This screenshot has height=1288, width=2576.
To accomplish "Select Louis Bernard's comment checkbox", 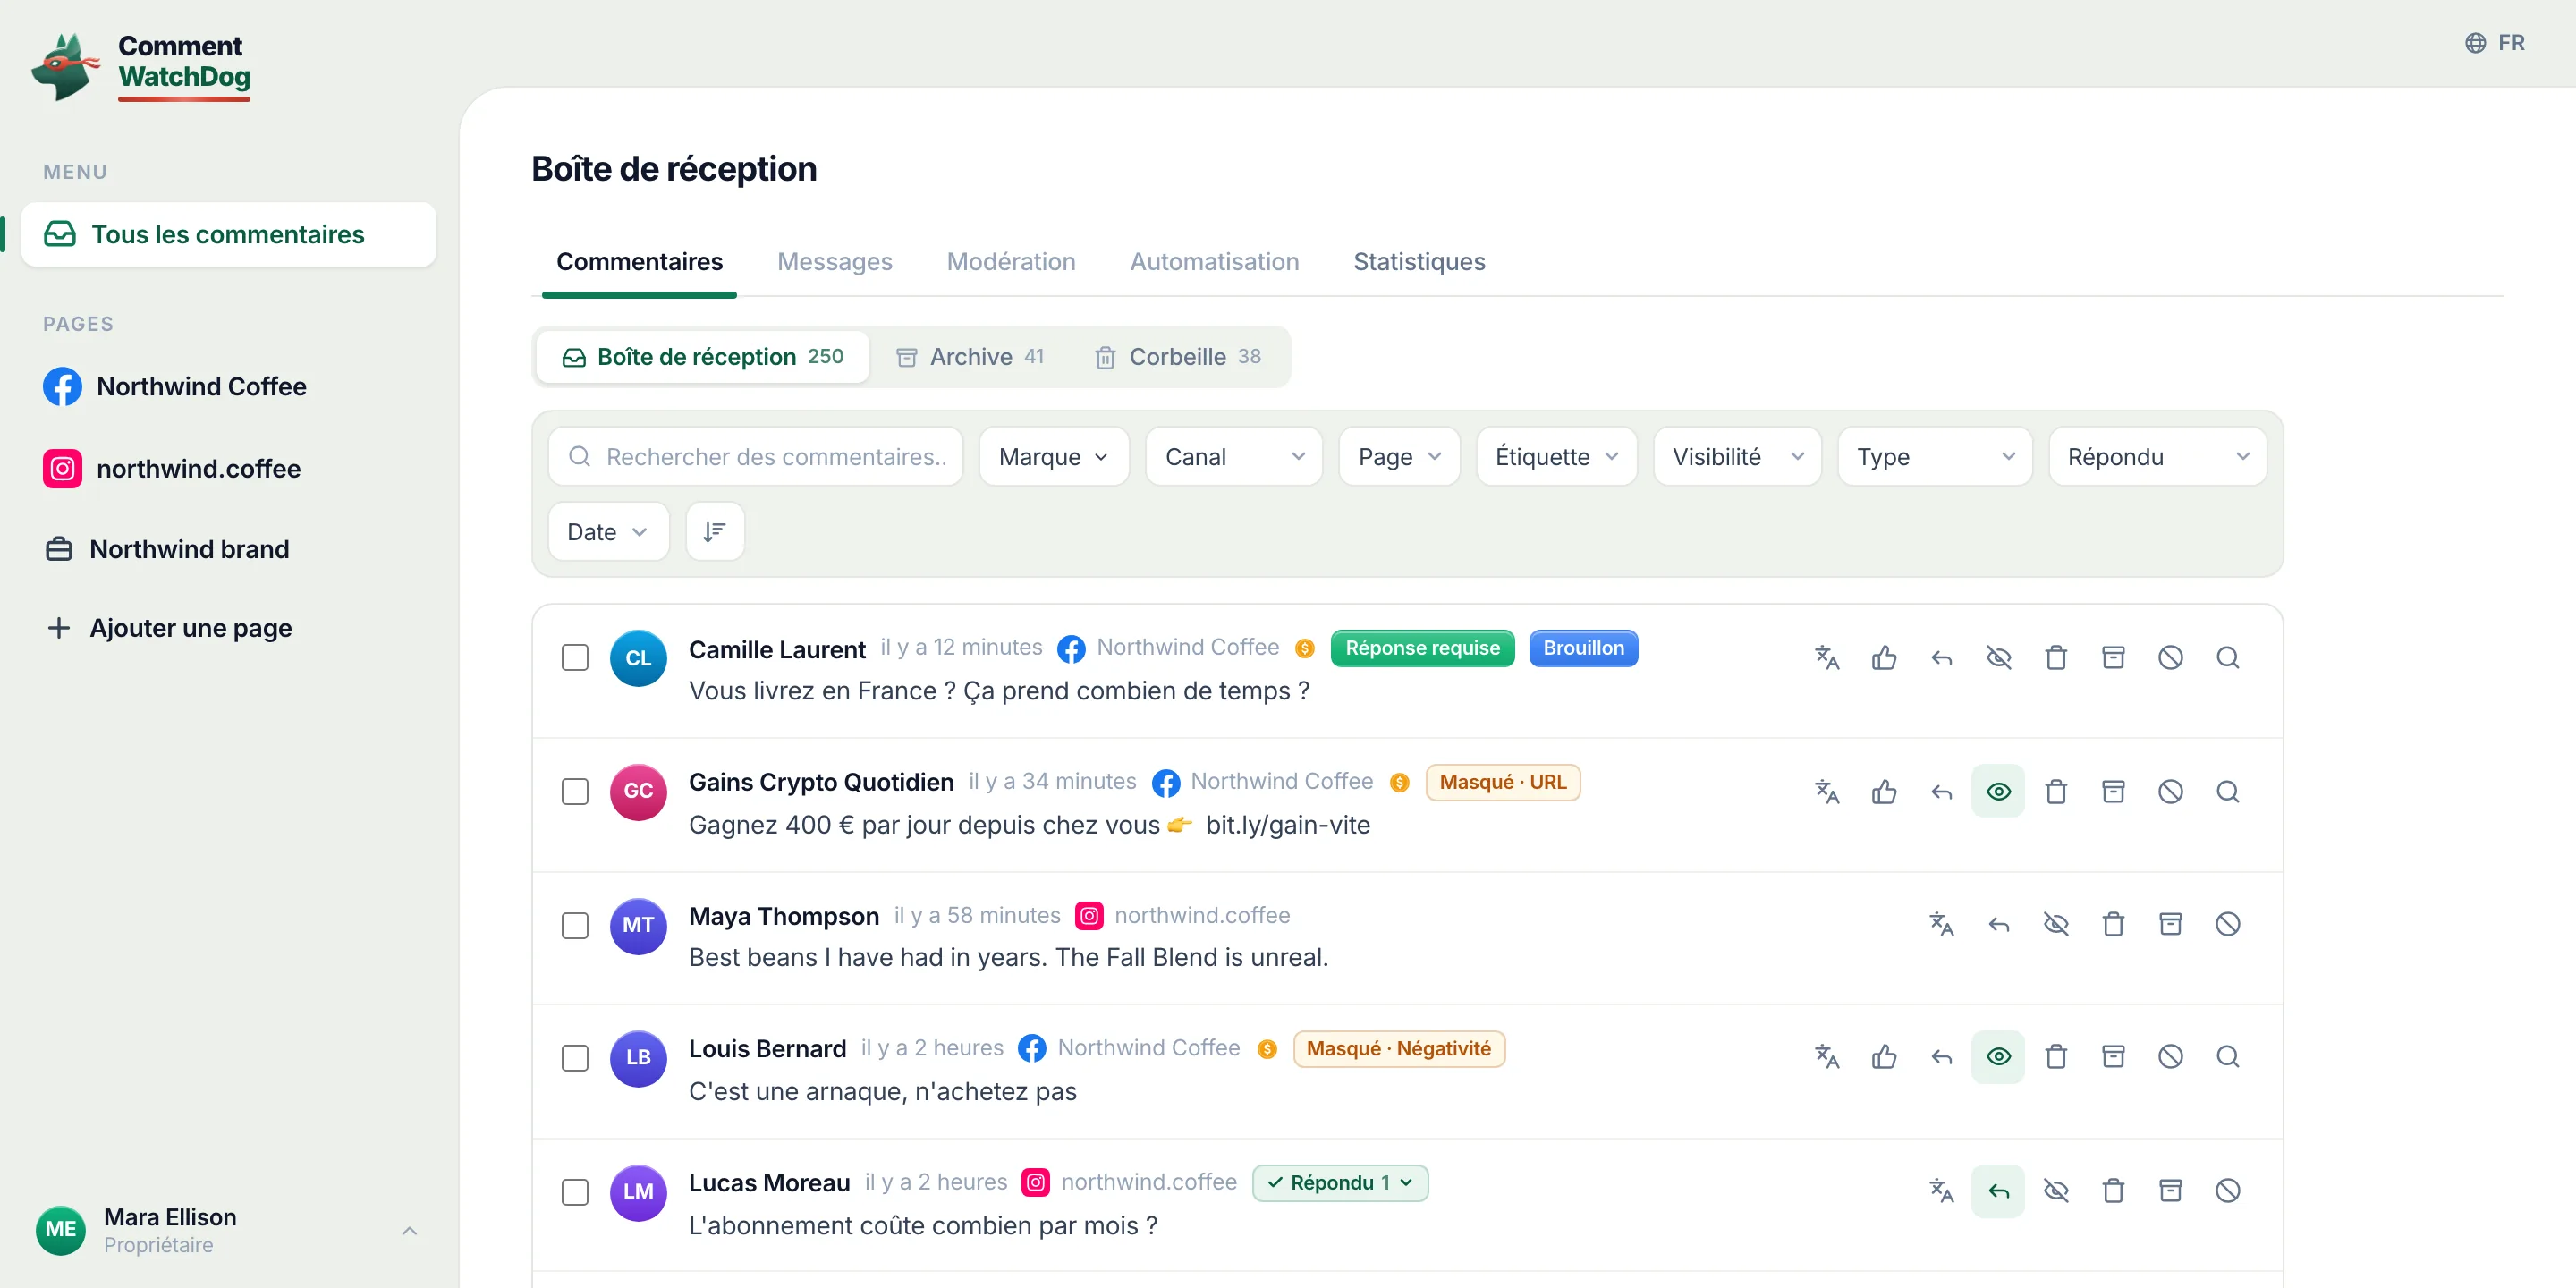I will click(x=575, y=1057).
